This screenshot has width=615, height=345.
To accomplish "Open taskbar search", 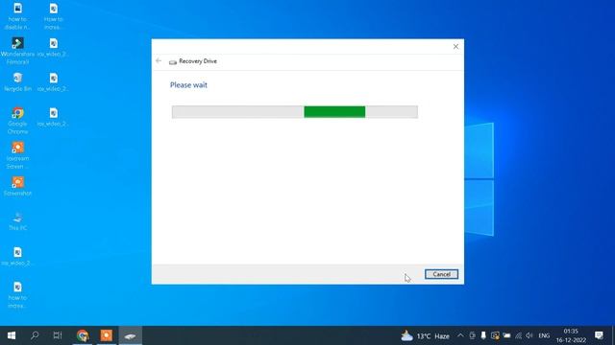I will 35,335.
